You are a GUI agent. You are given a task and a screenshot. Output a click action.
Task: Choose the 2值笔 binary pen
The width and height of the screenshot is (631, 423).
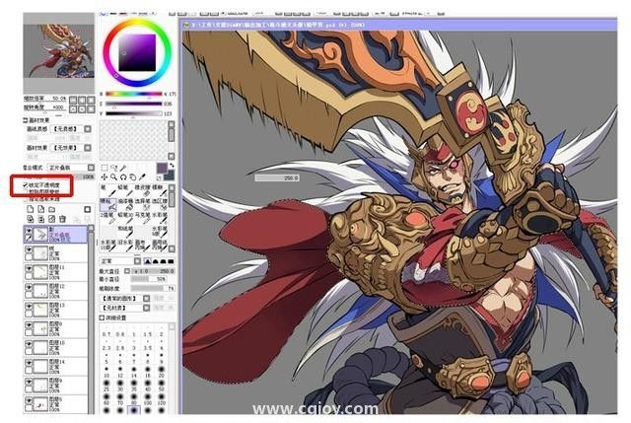[108, 219]
